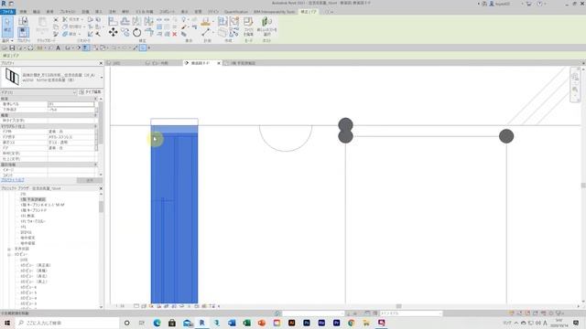Open BIM Interoperability Tools ribbon tab
The height and width of the screenshot is (329, 586).
click(274, 12)
